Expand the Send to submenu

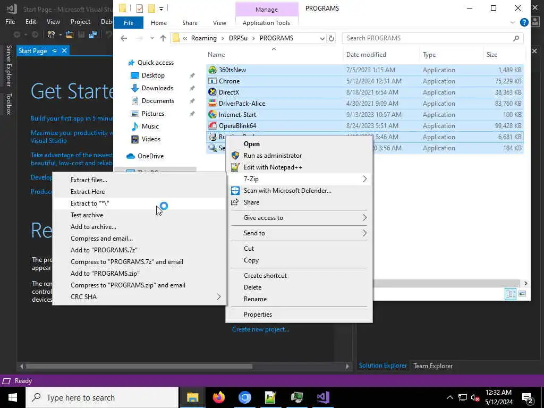click(364, 233)
